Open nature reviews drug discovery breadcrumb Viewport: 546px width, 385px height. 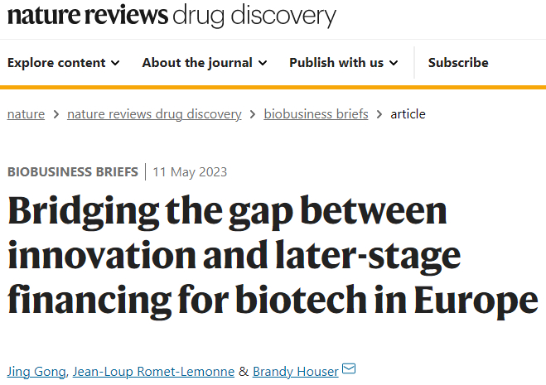[154, 114]
